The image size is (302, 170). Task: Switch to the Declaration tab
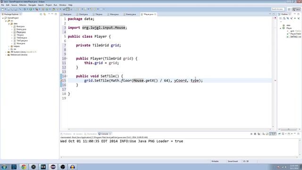pyautogui.click(x=91, y=134)
